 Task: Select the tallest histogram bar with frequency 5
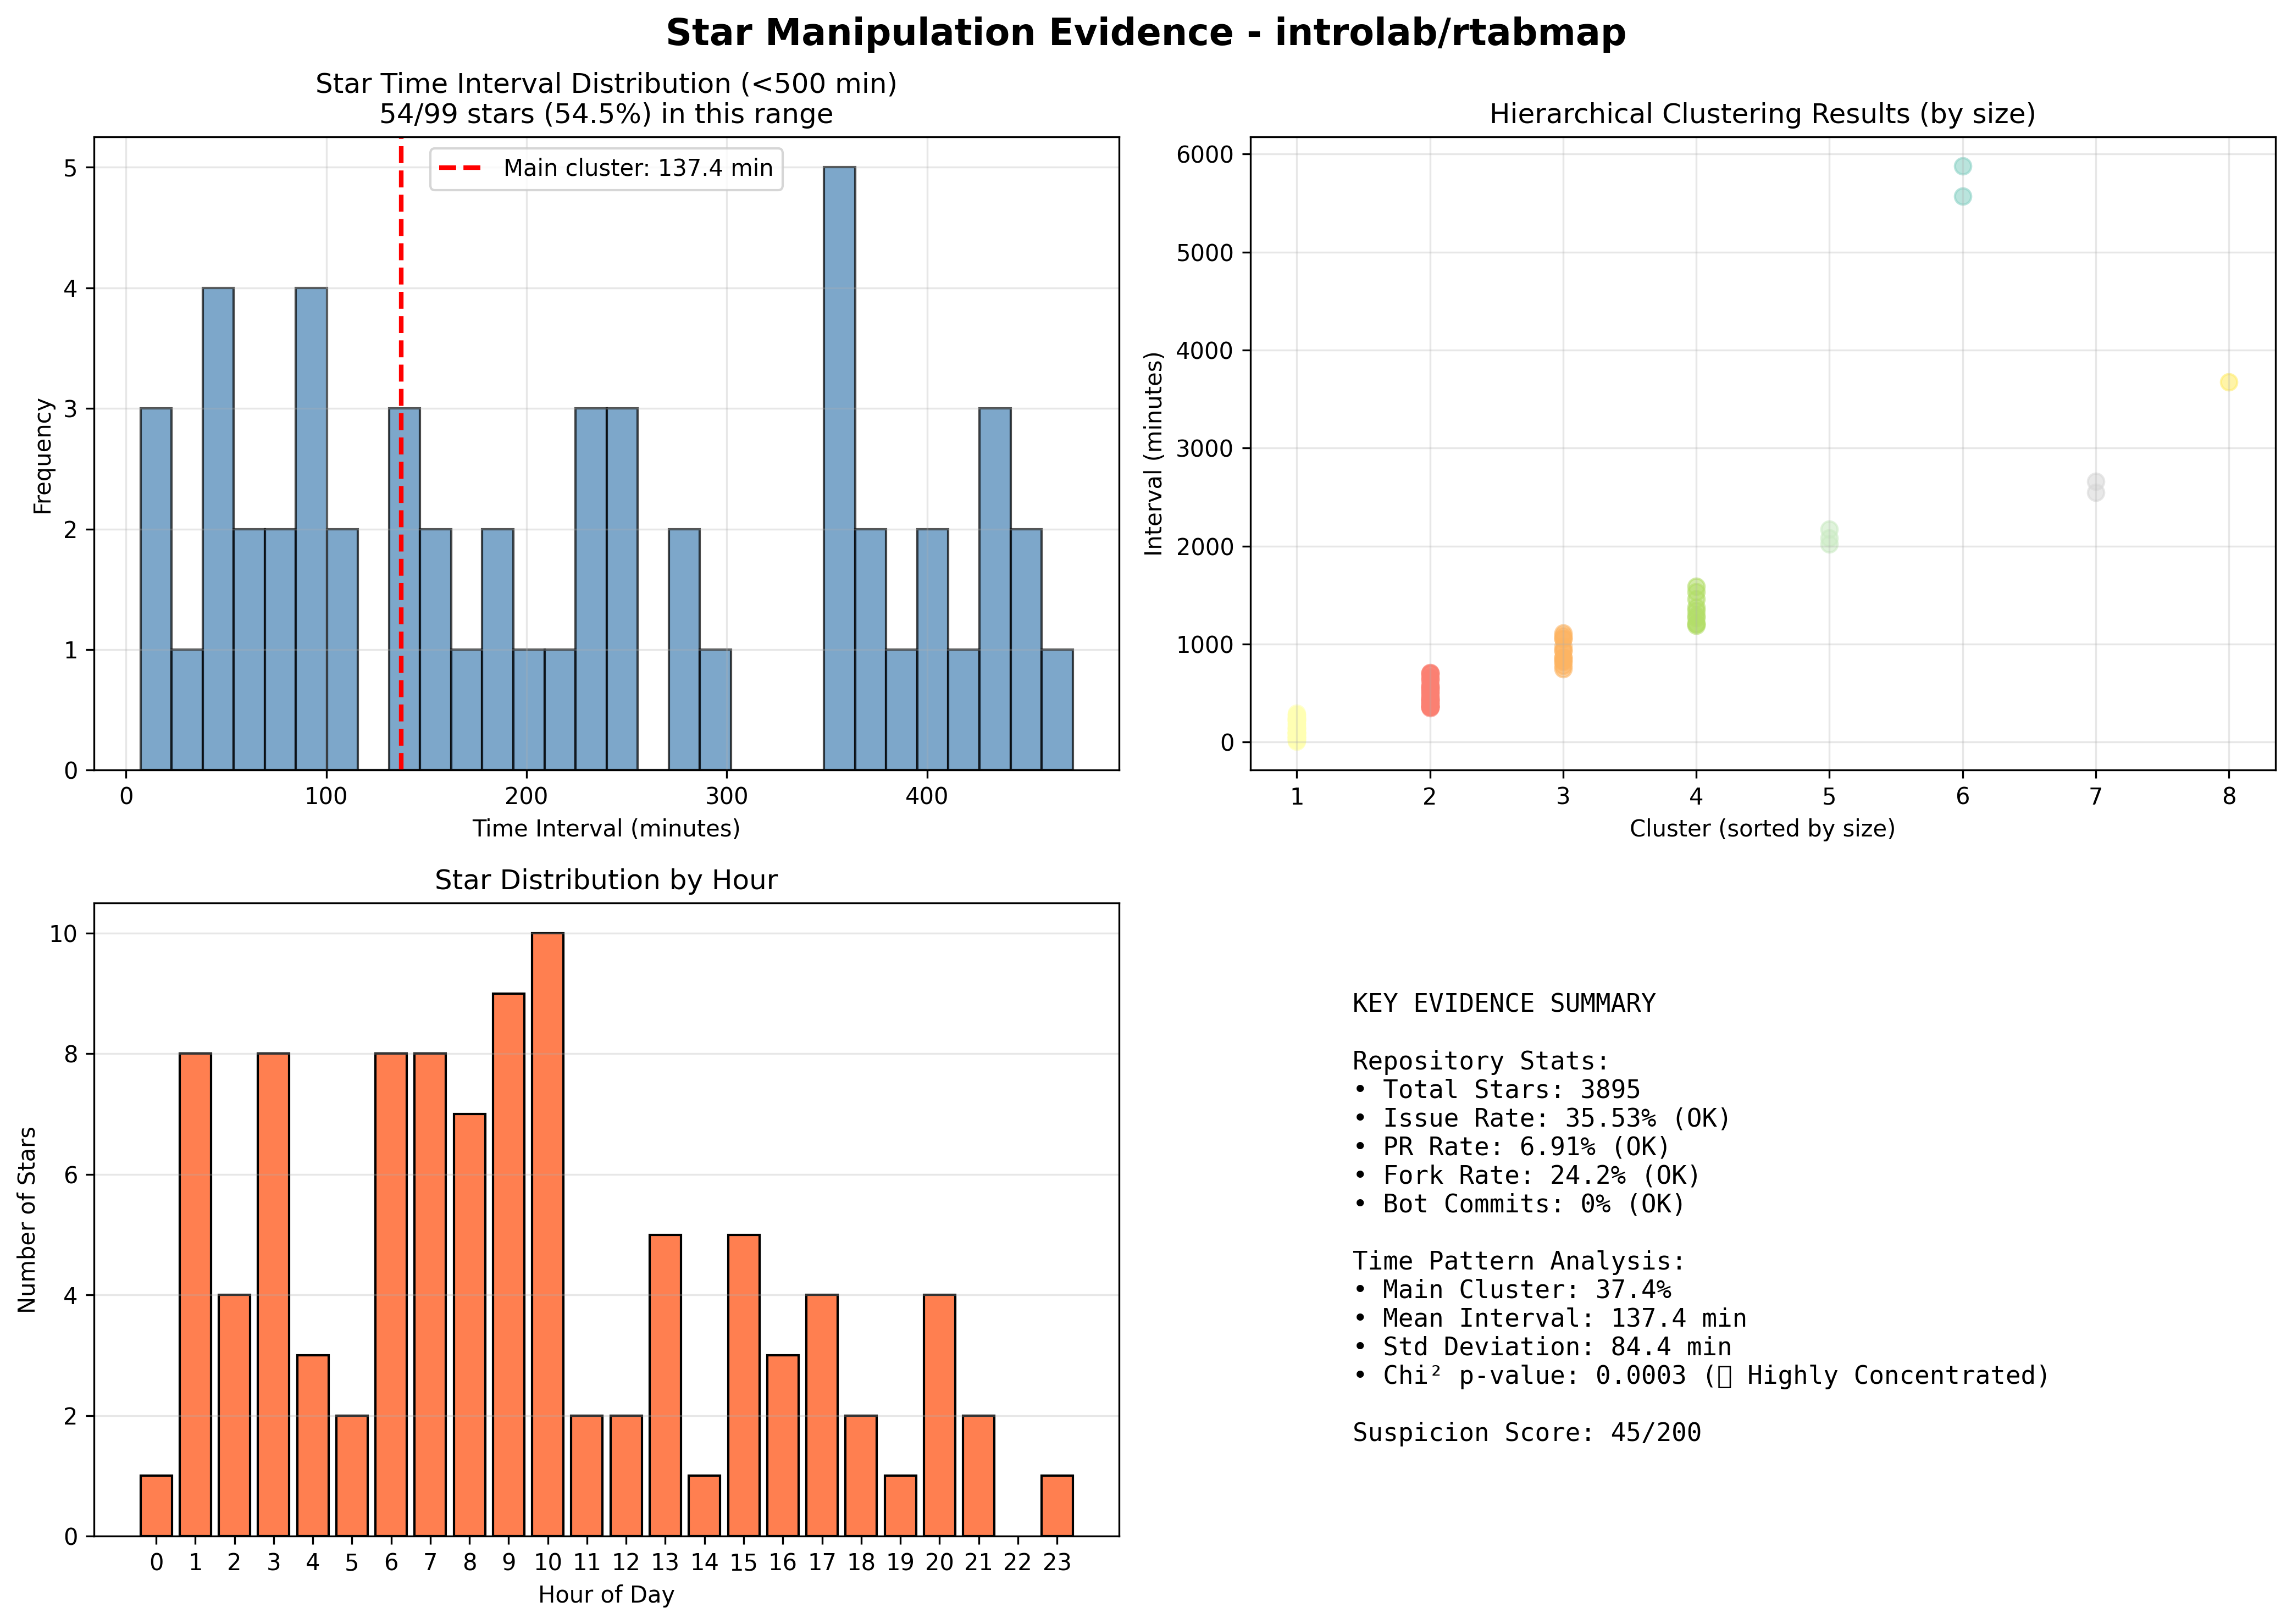(x=839, y=468)
